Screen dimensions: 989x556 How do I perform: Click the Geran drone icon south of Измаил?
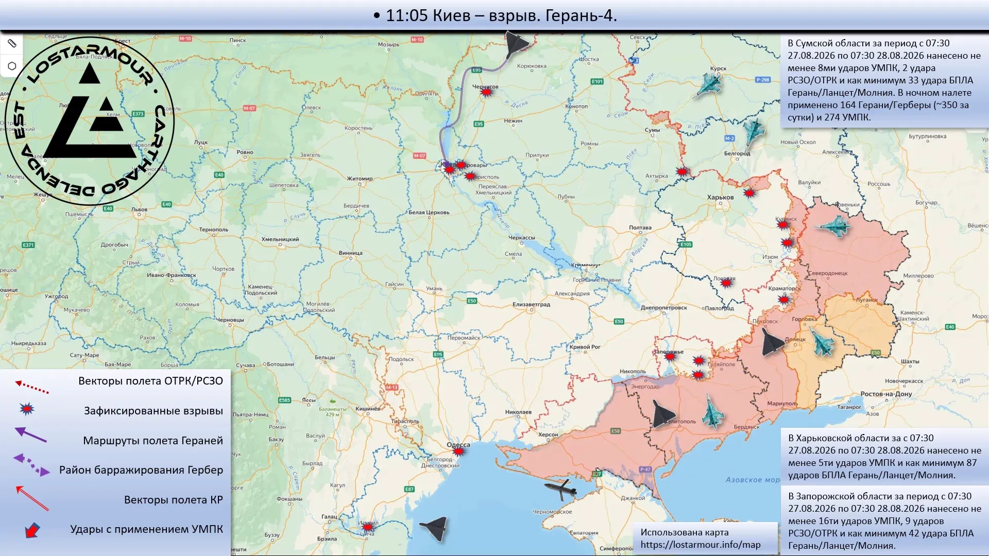434,528
